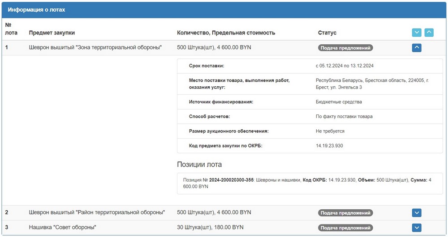Click the "Статус" column header
Image resolution: width=448 pixels, height=237 pixels.
click(x=327, y=33)
